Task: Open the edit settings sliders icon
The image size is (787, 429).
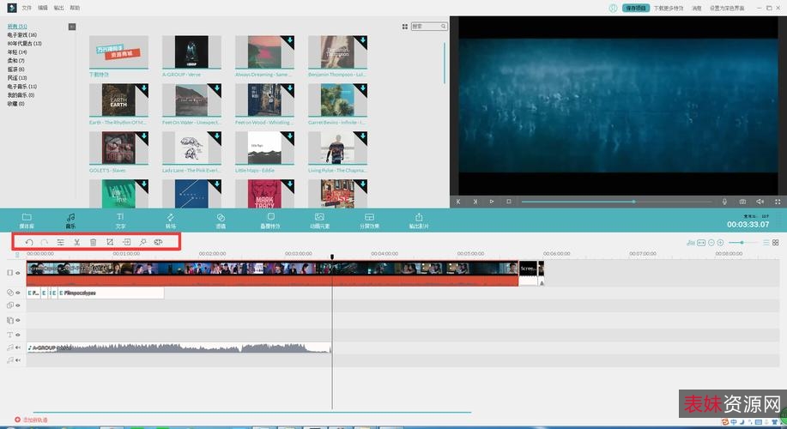Action: 60,242
